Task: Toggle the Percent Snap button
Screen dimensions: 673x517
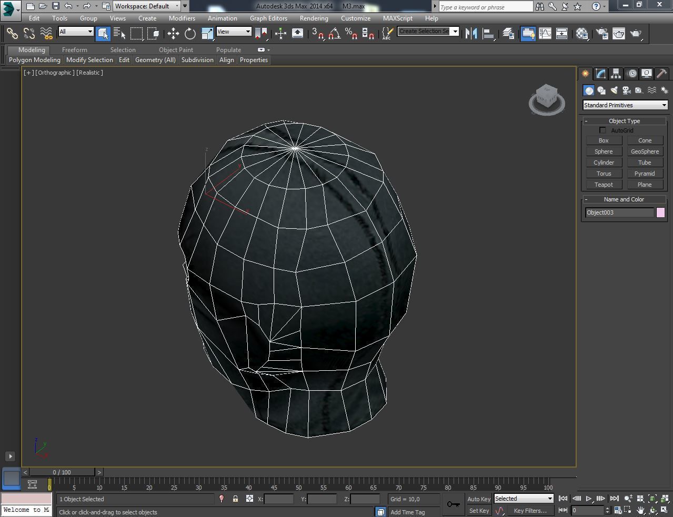Action: pos(351,34)
